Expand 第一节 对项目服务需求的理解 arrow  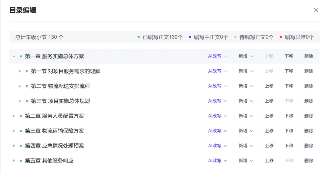pos(20,71)
